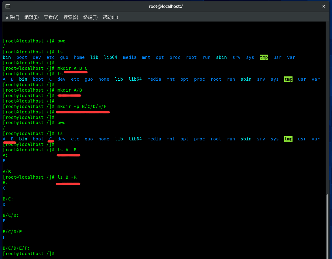Image resolution: width=332 pixels, height=259 pixels.
Task: Click highlighted 'tmp' in the first ls output
Action: click(264, 57)
